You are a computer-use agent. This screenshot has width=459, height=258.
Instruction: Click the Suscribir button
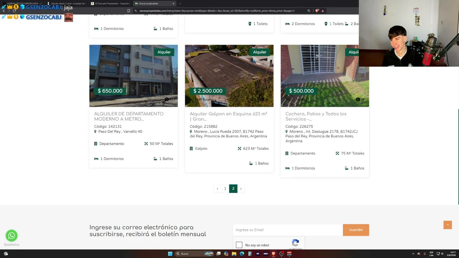[356, 230]
